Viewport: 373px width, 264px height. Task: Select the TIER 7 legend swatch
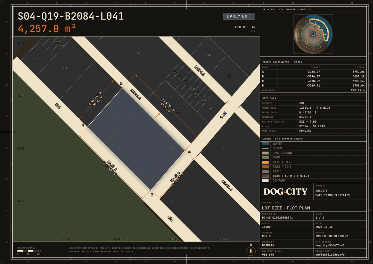[x=265, y=171]
